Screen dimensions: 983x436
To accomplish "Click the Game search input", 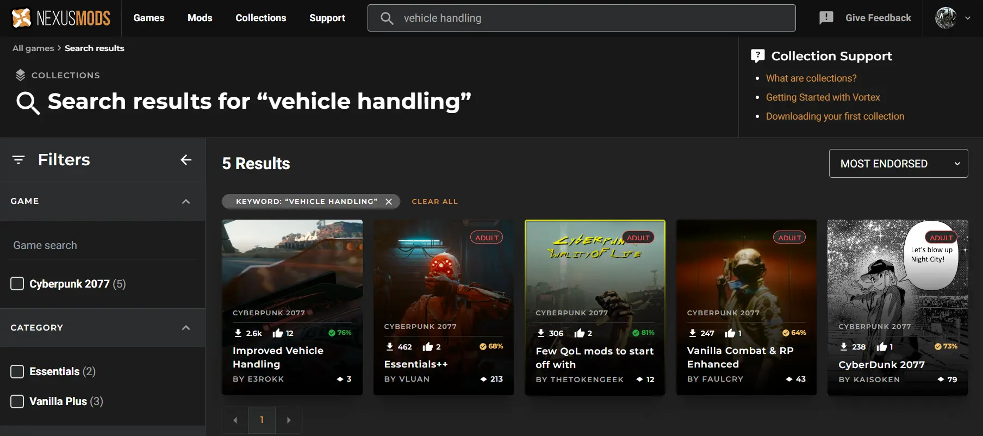I will [x=102, y=246].
